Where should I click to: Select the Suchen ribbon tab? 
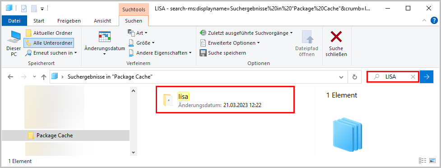click(x=134, y=20)
